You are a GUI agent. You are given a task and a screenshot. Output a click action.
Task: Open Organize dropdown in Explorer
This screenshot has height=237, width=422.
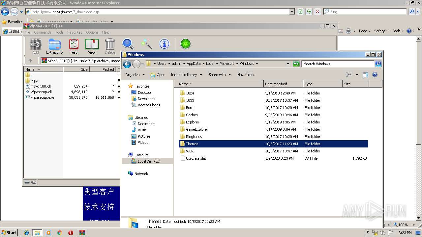(135, 75)
